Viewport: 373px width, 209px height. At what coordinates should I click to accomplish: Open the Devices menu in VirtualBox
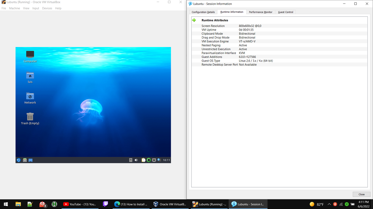click(x=47, y=8)
